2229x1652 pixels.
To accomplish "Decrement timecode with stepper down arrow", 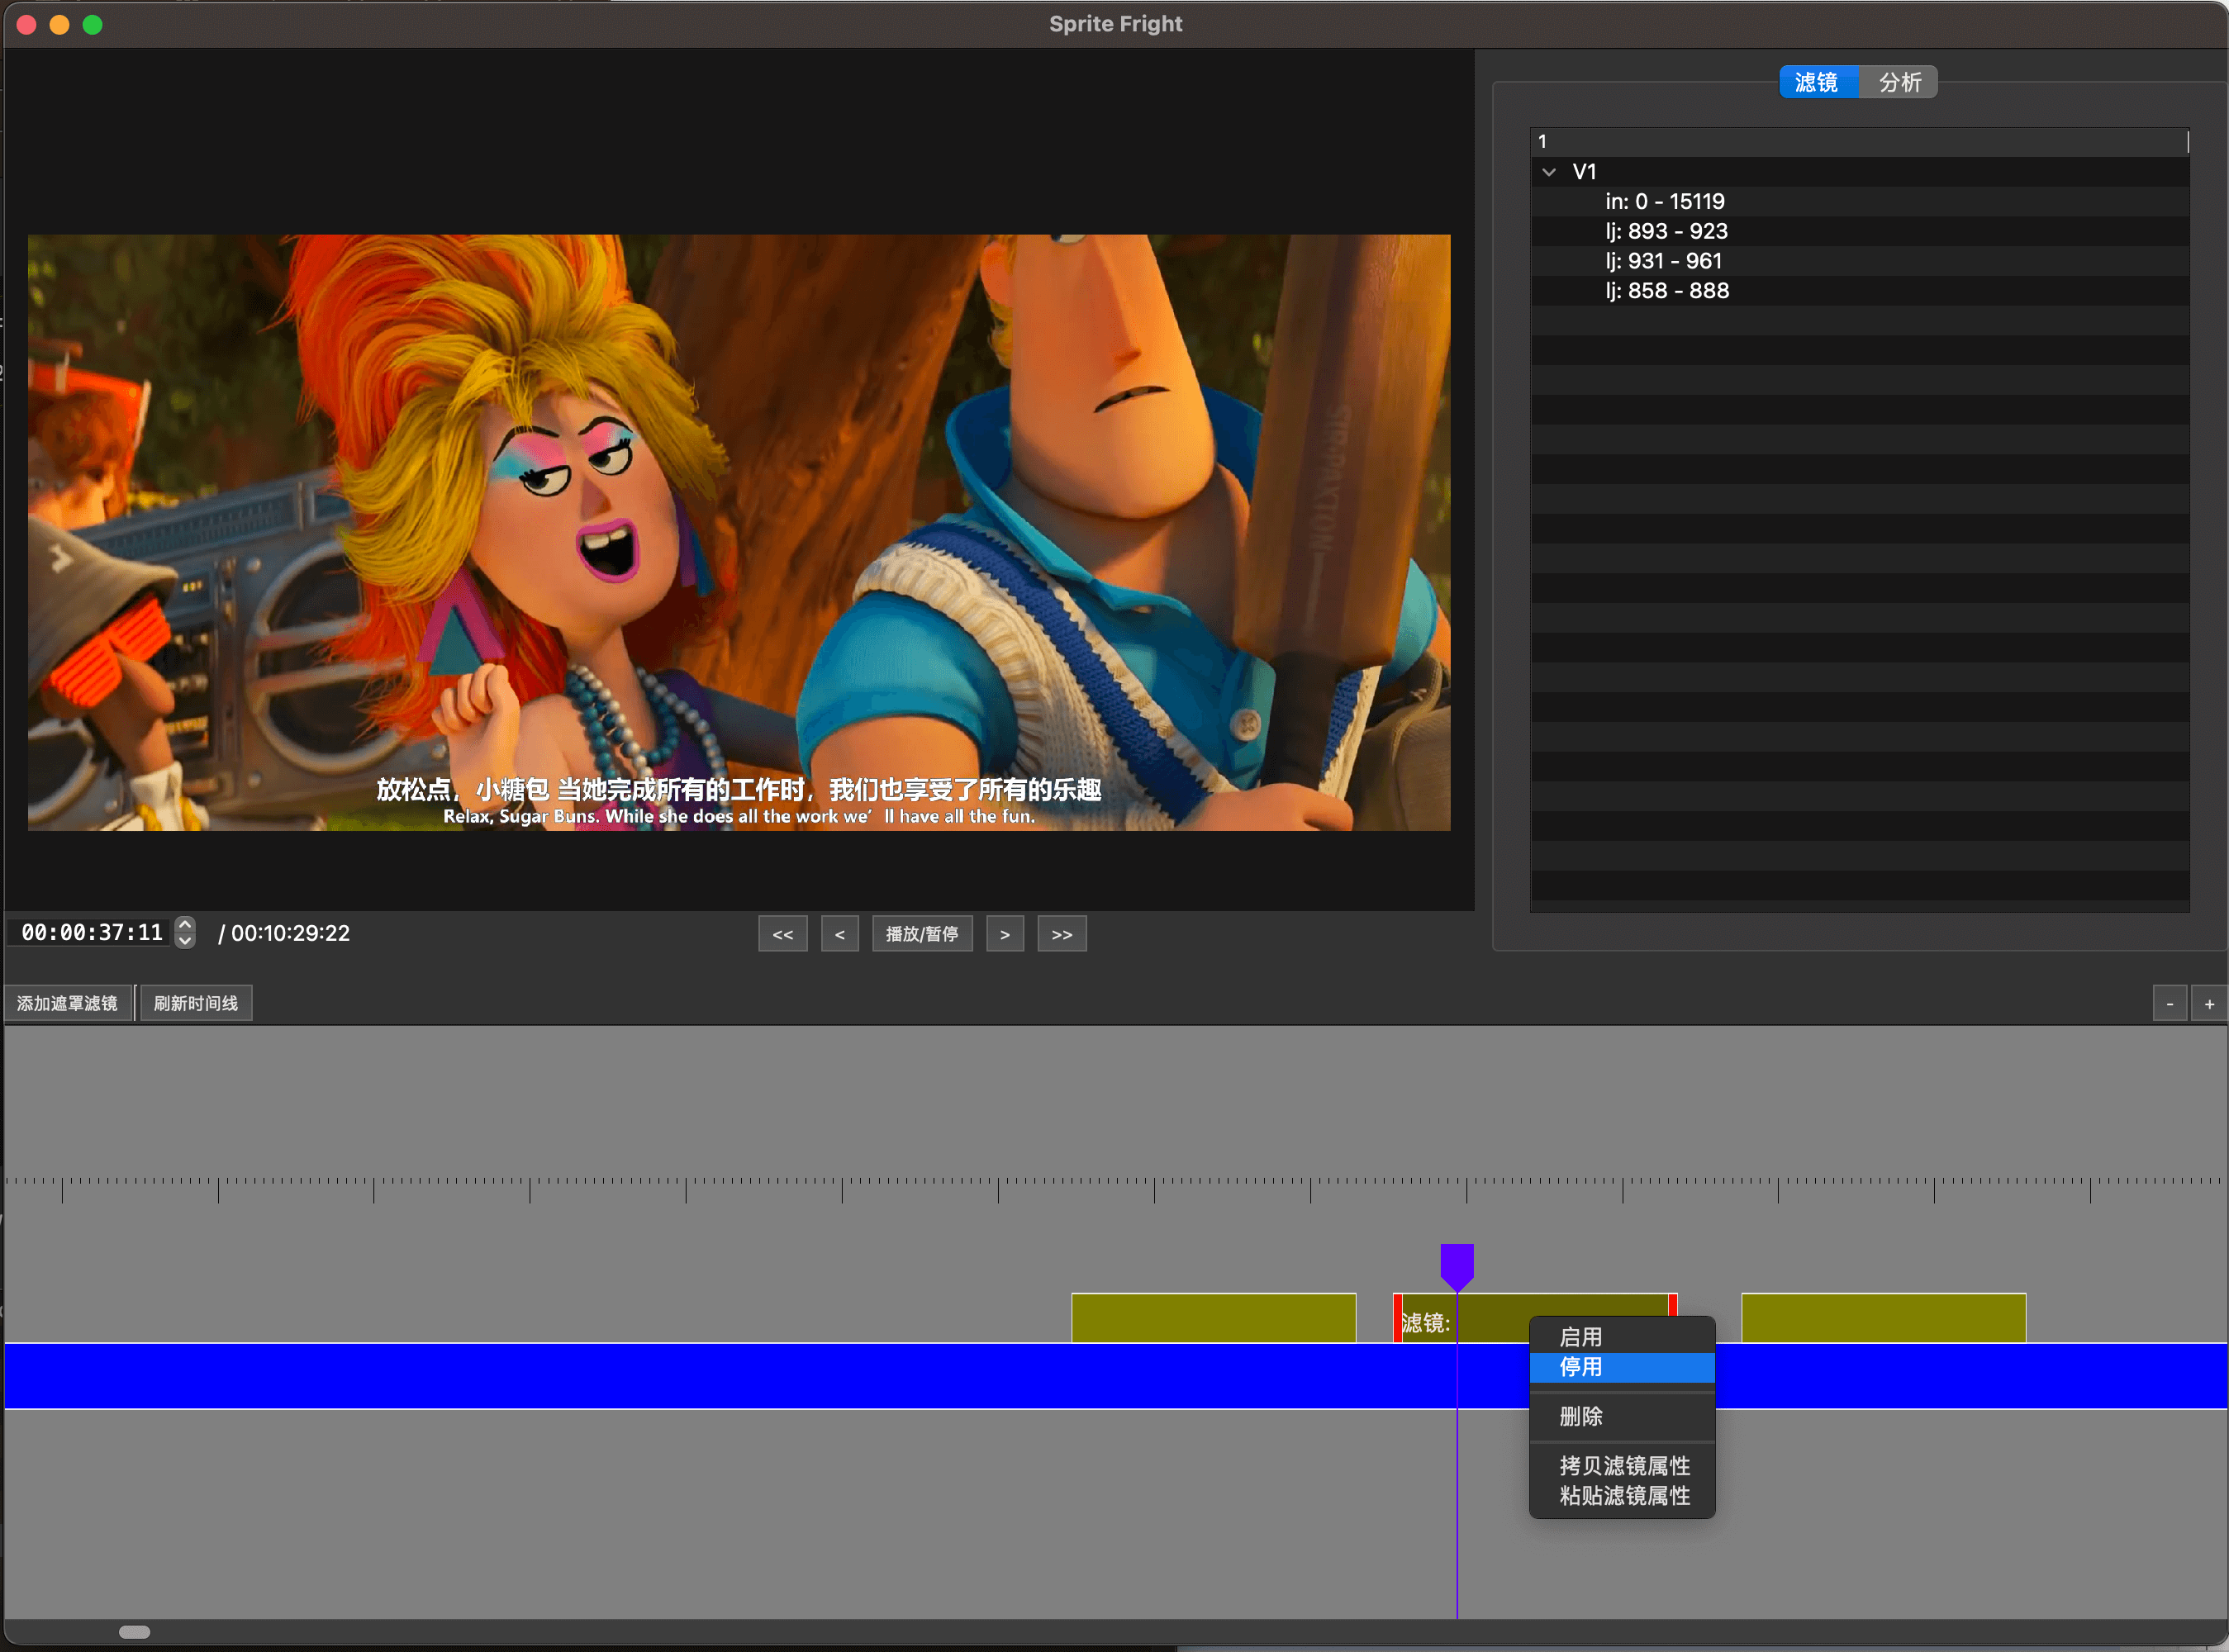I will [x=185, y=941].
